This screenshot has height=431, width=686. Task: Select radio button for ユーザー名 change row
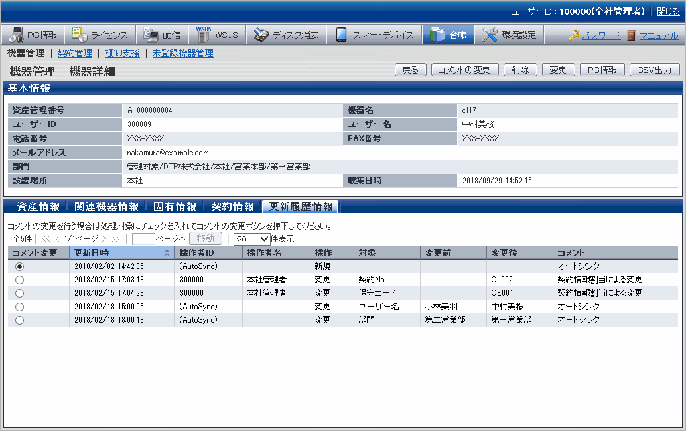[x=19, y=307]
